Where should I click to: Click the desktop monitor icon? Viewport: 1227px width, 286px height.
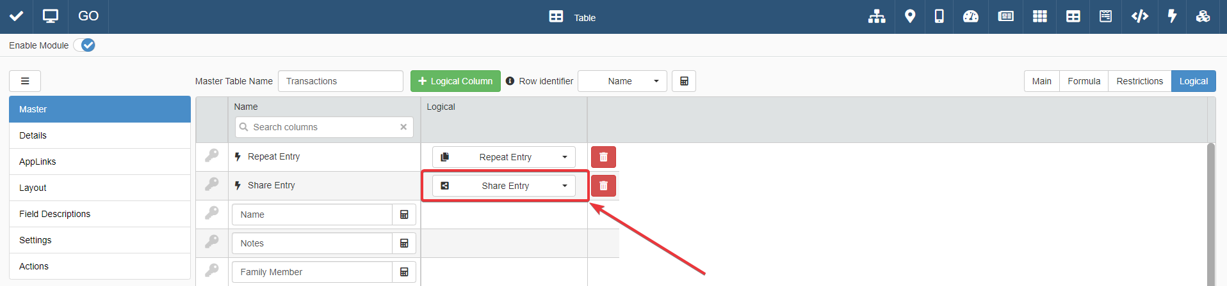click(50, 17)
